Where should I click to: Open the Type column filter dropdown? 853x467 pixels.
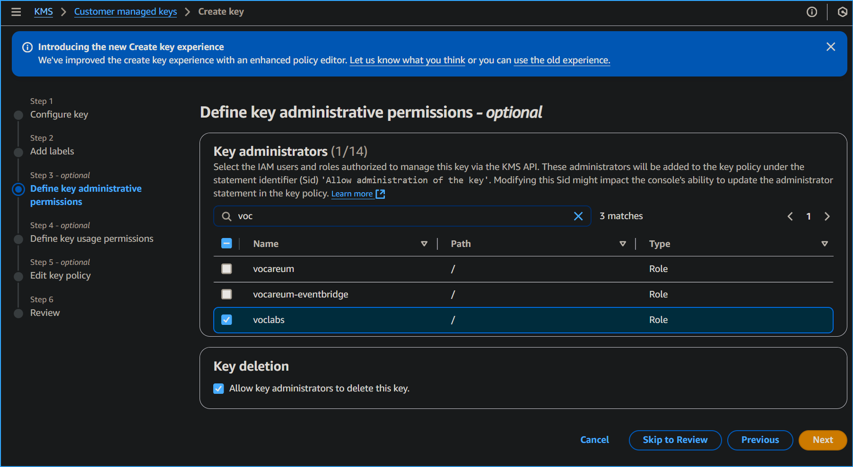coord(825,244)
